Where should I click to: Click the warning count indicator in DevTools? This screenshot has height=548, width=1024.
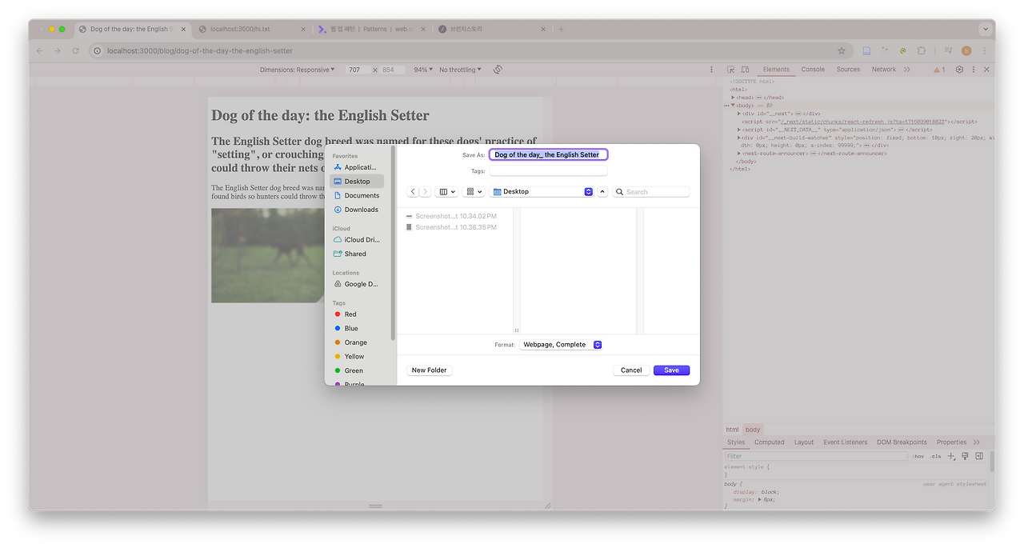pos(939,70)
